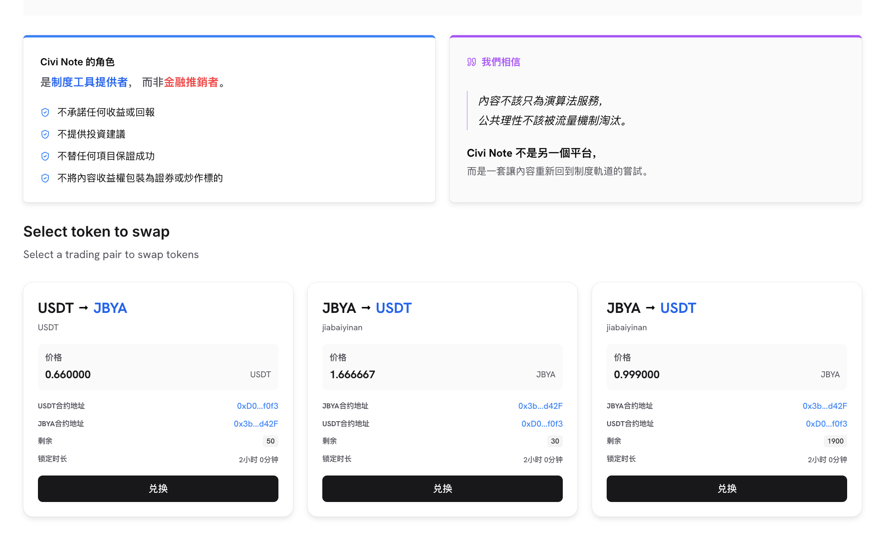
Task: Click shield icon beside 不承諾任何收益或回報
Action: 45,112
